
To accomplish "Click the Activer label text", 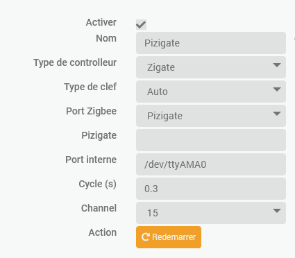I will coord(101,22).
